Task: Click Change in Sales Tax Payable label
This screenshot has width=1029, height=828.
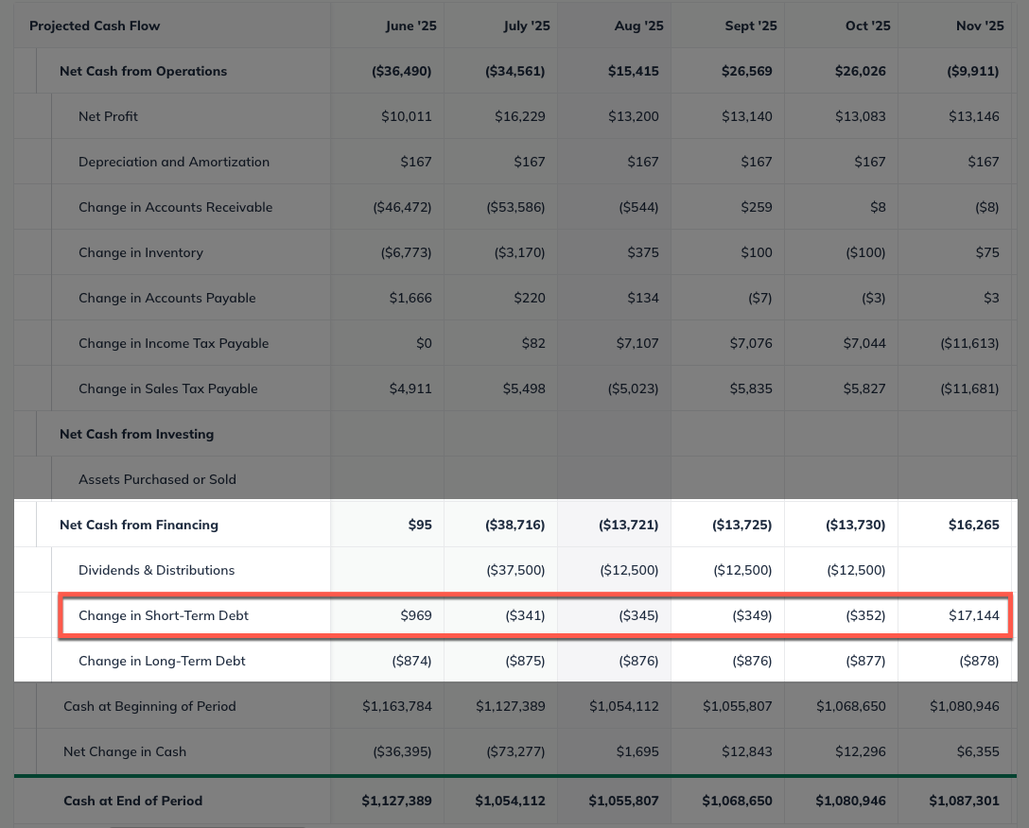Action: [168, 388]
